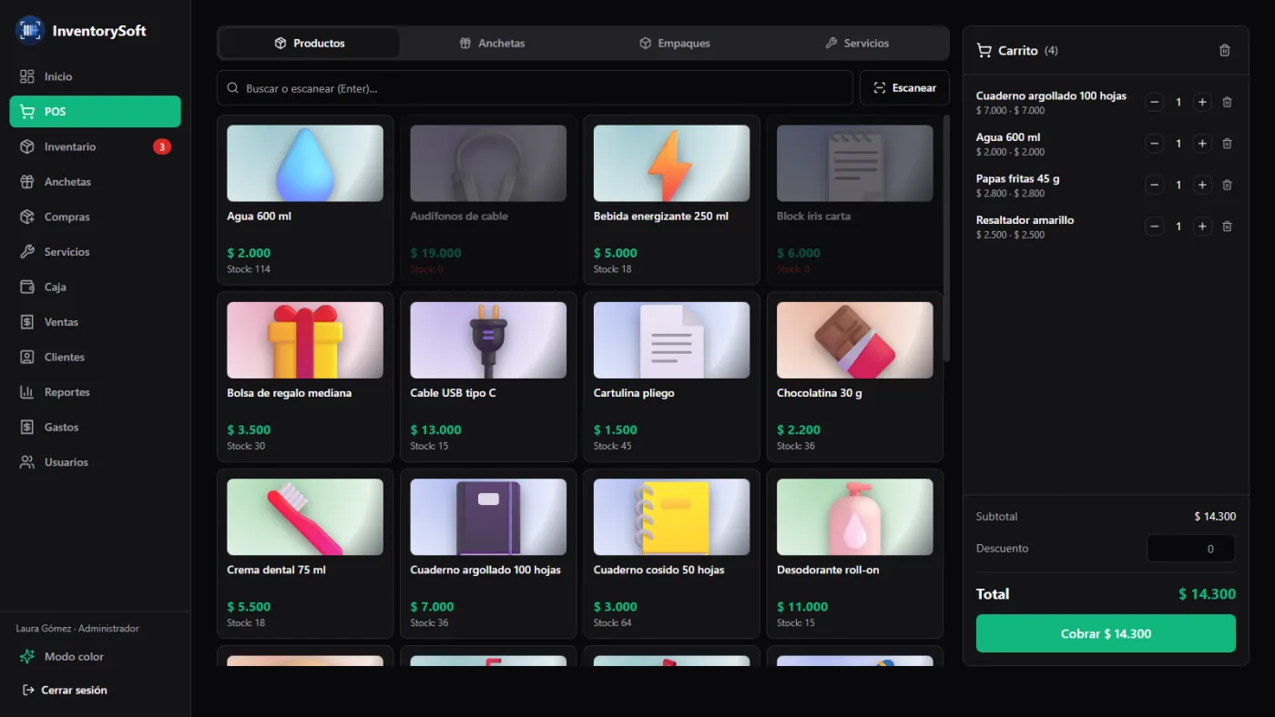Remove Cuaderno argollado 100 hojas from cart
The height and width of the screenshot is (717, 1275).
[x=1227, y=102]
